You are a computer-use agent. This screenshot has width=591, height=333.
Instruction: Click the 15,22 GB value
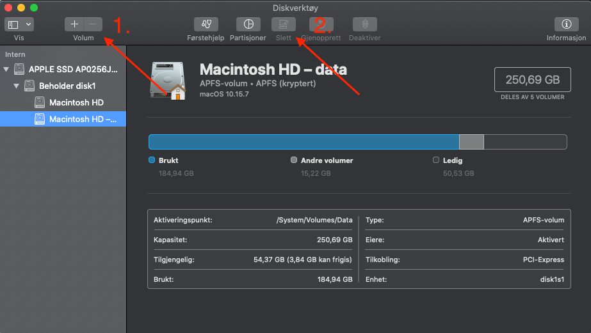[x=316, y=173]
